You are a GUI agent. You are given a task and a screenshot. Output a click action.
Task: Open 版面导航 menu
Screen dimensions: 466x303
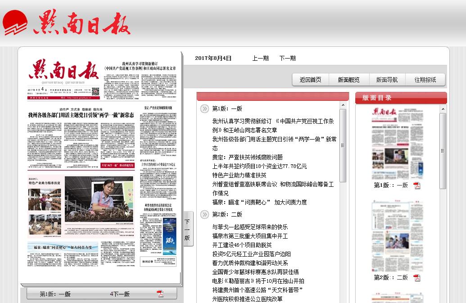pyautogui.click(x=387, y=80)
